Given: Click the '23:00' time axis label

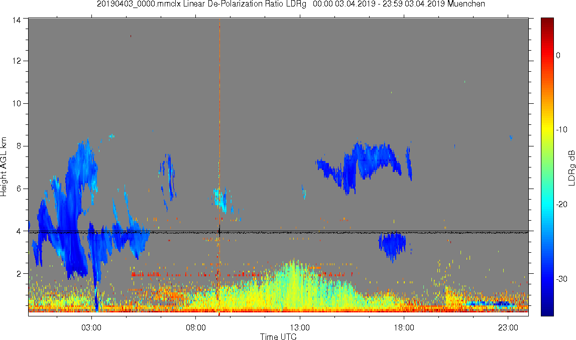Looking at the screenshot, I should (x=508, y=327).
